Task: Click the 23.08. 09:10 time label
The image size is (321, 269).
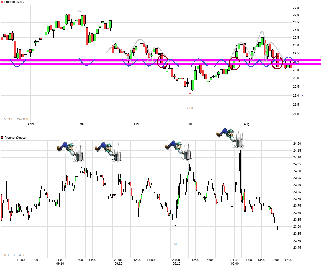Action: tap(176, 262)
